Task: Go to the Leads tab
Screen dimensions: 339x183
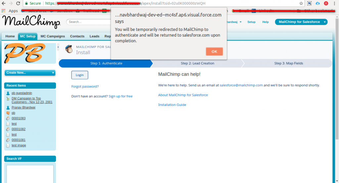Action: click(x=94, y=36)
